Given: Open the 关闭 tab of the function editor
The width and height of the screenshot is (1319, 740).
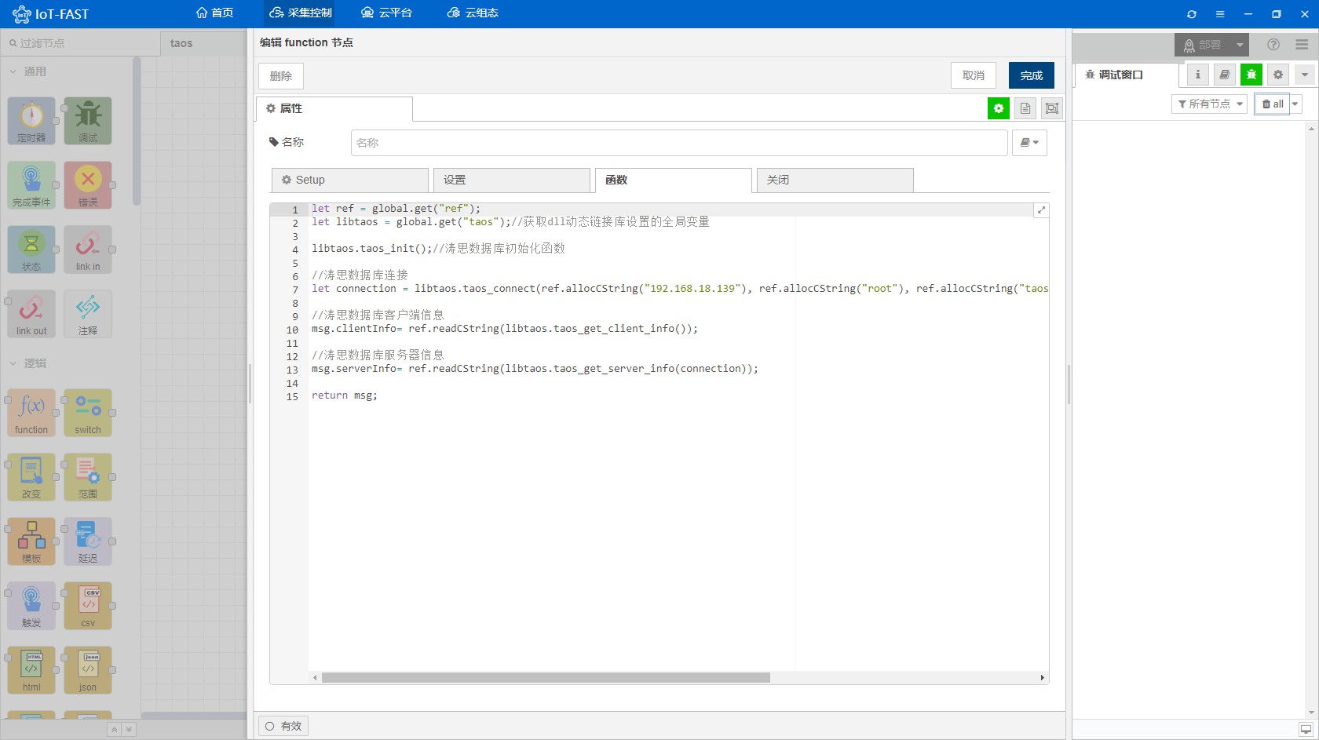Looking at the screenshot, I should point(835,180).
